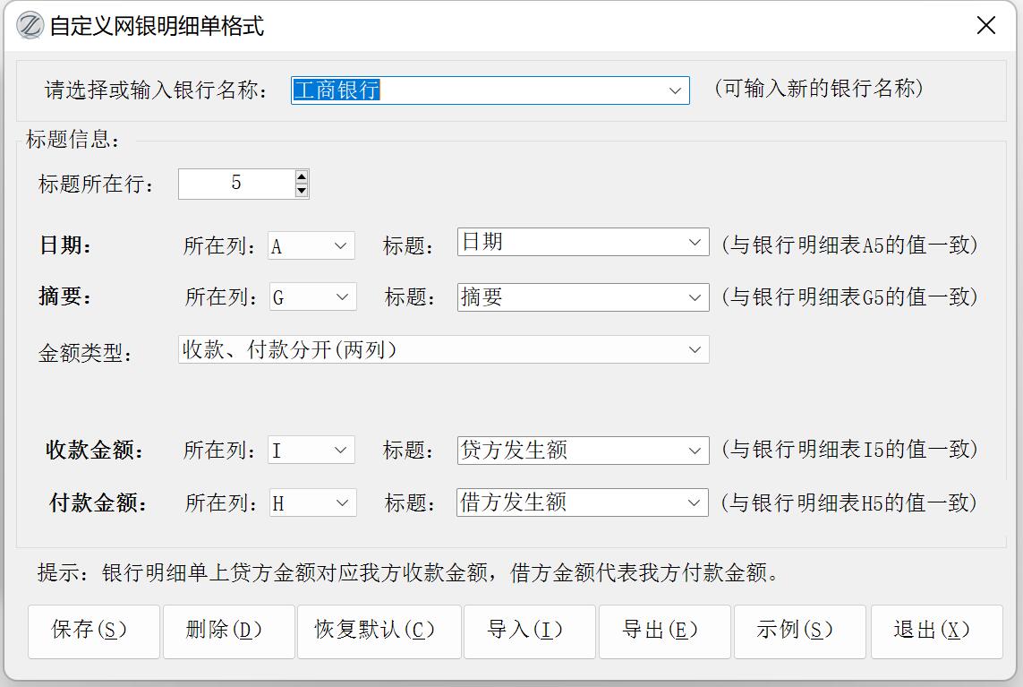
Task: Open the 日期 title dropdown
Action: [x=695, y=243]
